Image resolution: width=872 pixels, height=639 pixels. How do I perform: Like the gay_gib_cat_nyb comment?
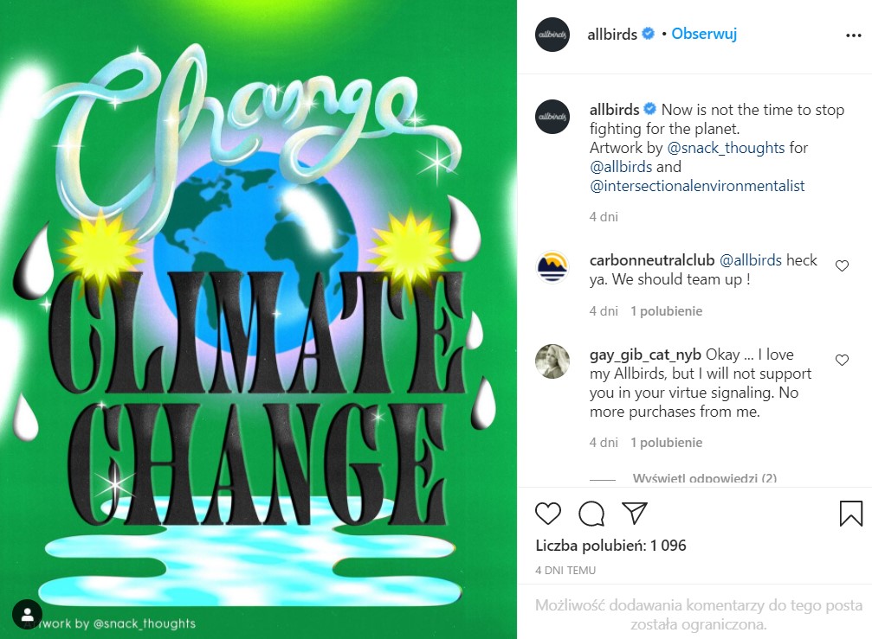[842, 360]
